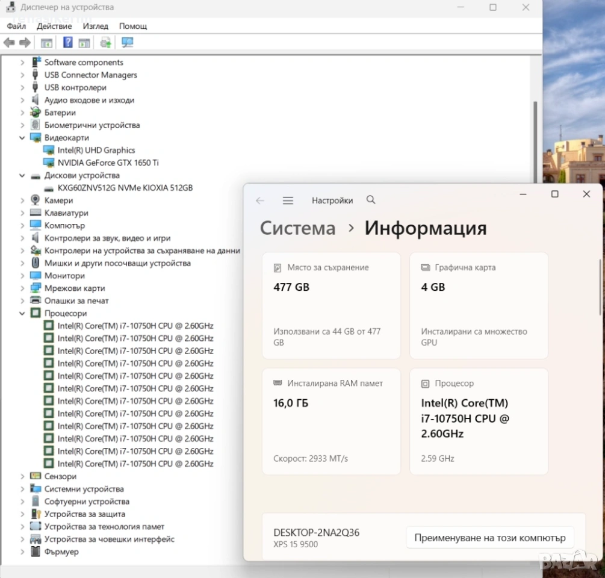Expand the Батерии category
The image size is (605, 578).
22,113
